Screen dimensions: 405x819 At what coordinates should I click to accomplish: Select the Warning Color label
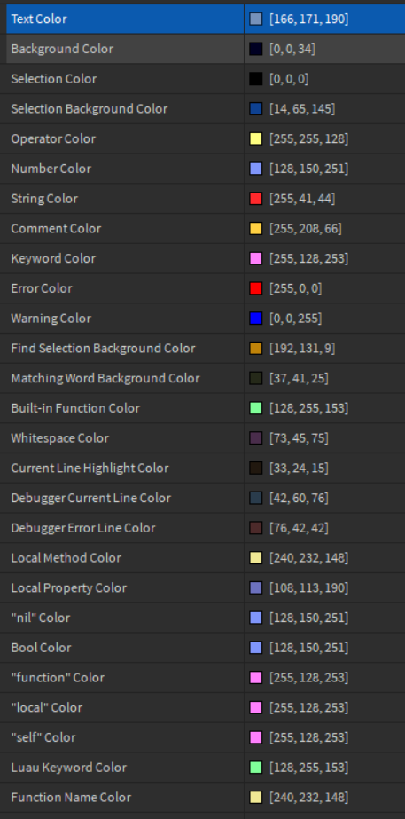click(x=51, y=319)
